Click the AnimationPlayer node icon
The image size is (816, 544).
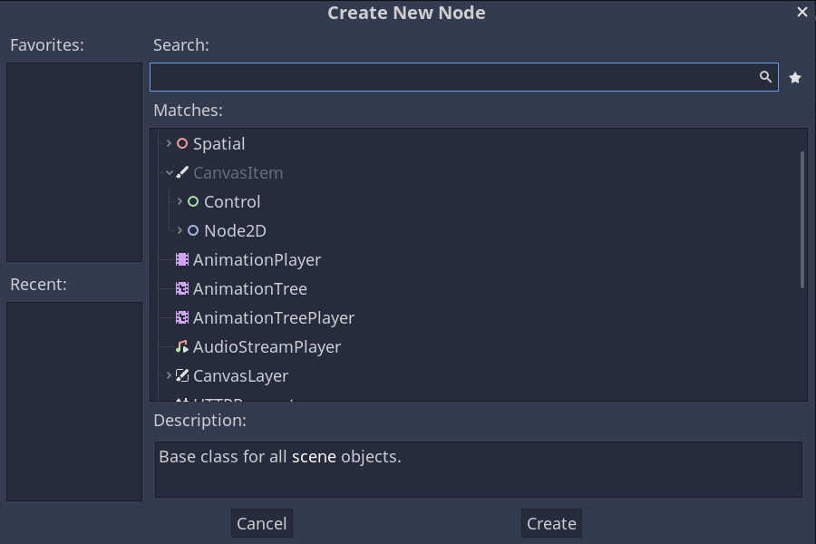pyautogui.click(x=181, y=259)
